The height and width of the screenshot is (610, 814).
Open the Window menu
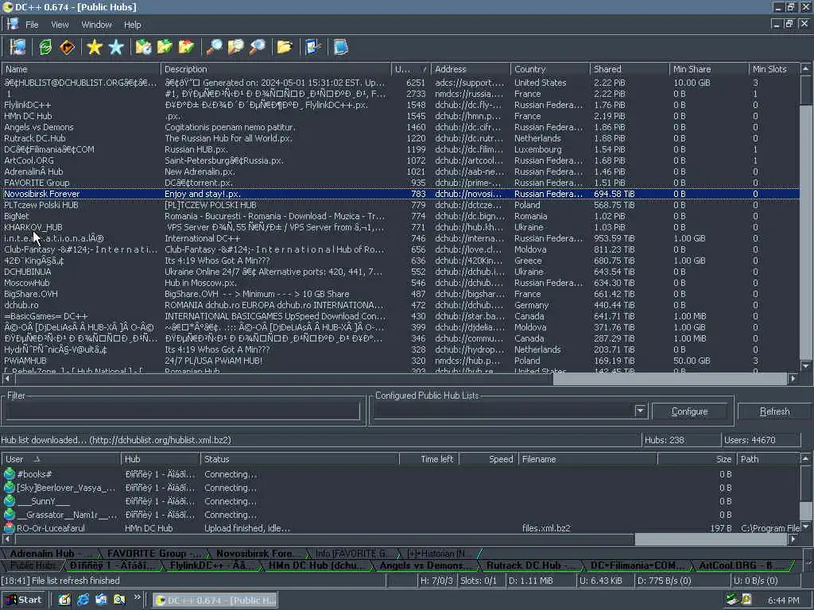(96, 25)
